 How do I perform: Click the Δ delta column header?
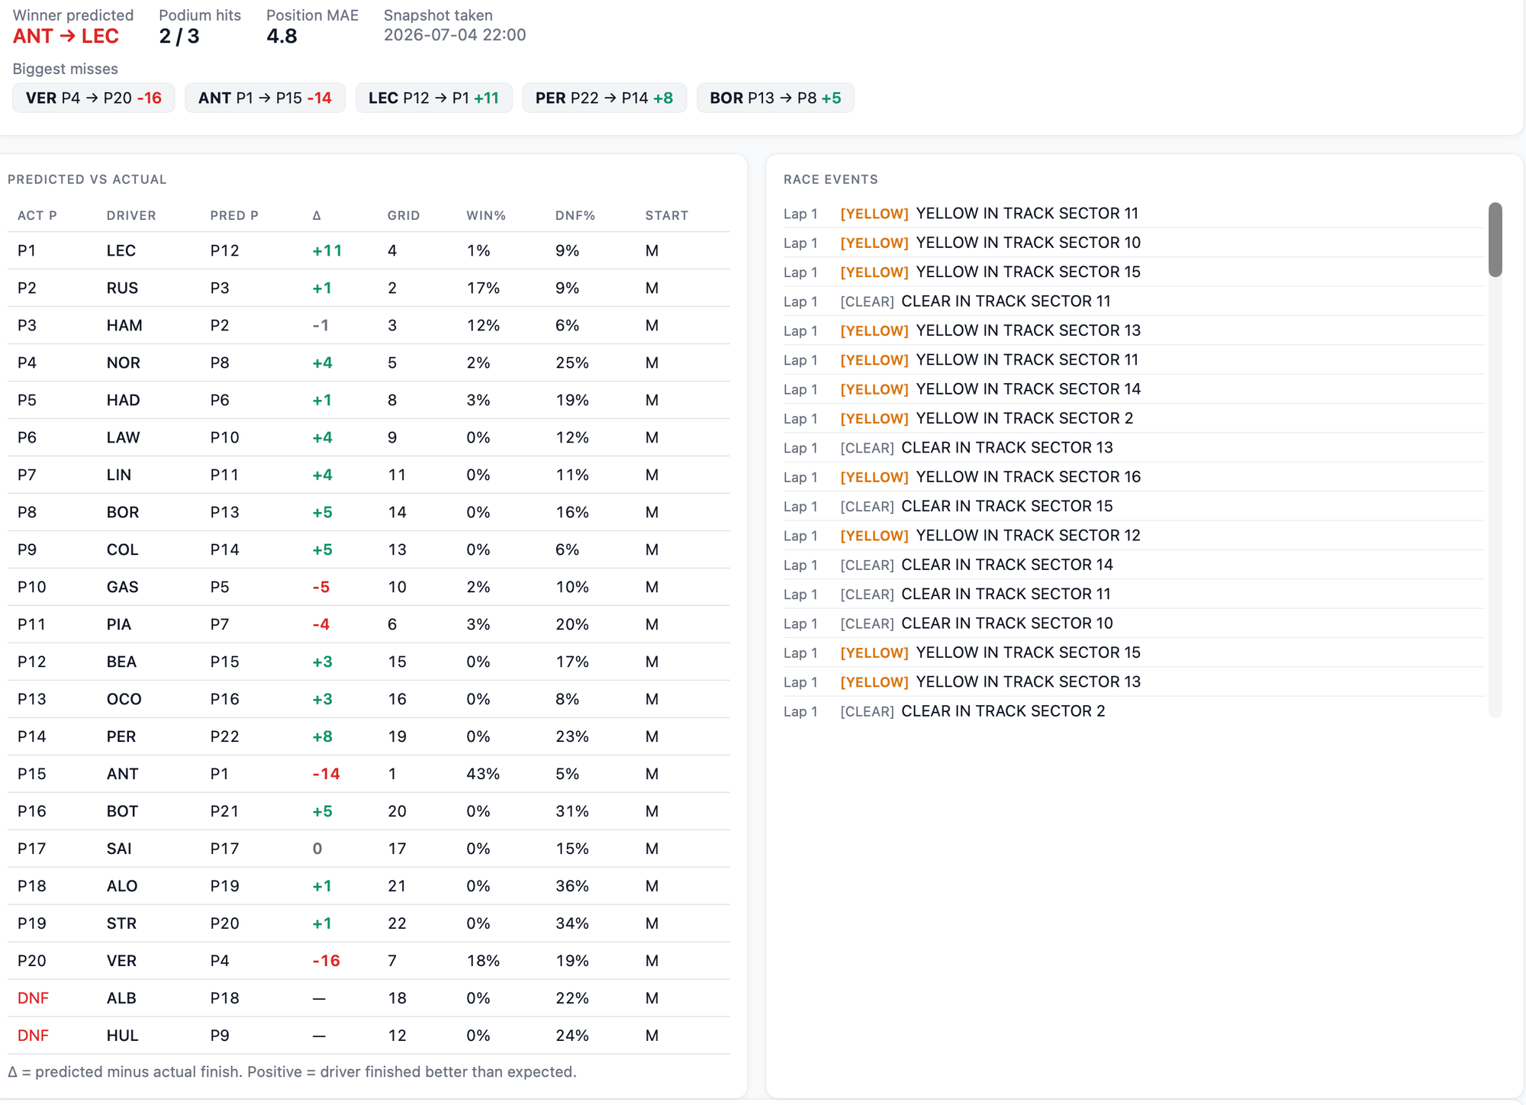point(317,216)
